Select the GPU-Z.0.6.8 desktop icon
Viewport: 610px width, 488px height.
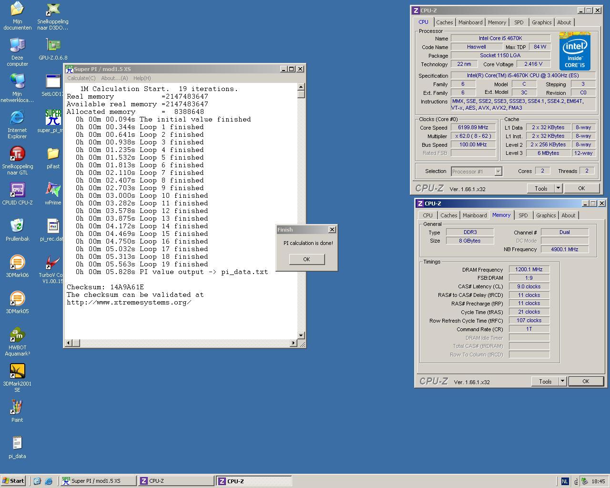tap(53, 49)
